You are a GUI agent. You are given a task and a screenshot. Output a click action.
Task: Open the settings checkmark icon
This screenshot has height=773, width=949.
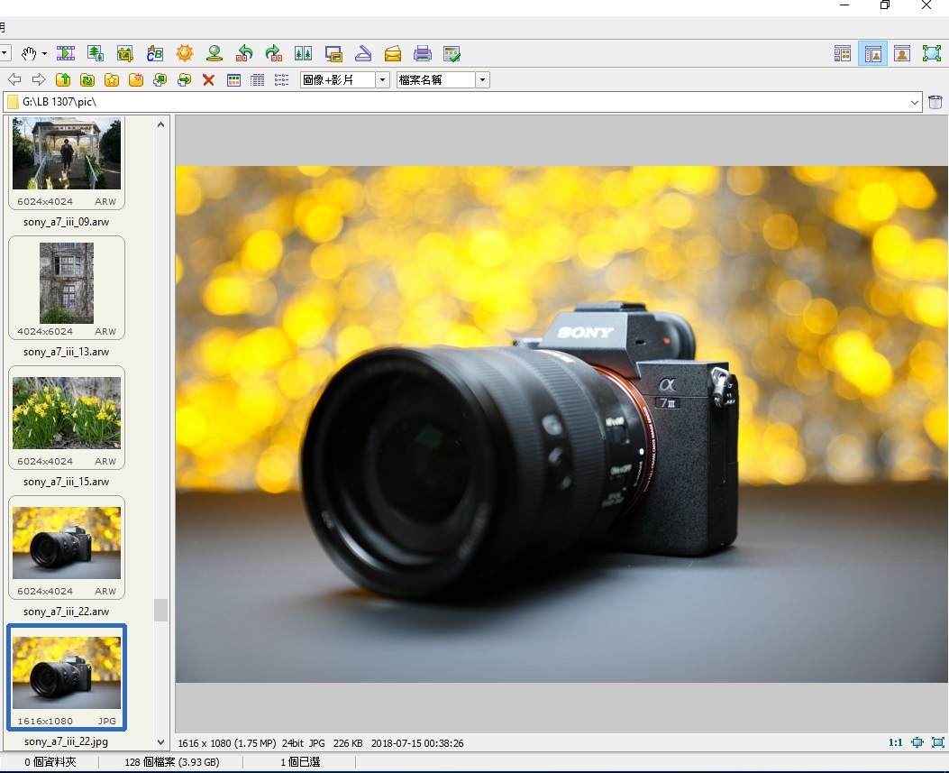[452, 54]
